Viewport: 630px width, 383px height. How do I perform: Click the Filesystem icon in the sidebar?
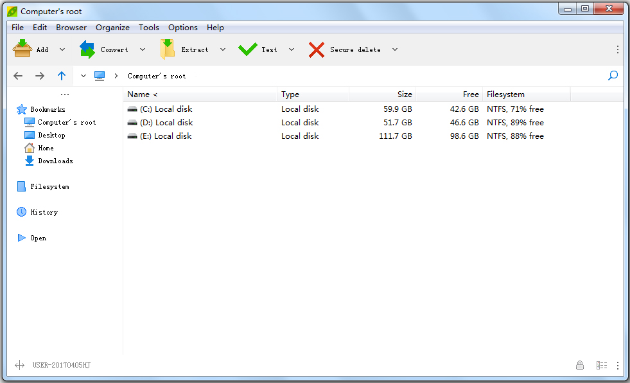coord(22,186)
